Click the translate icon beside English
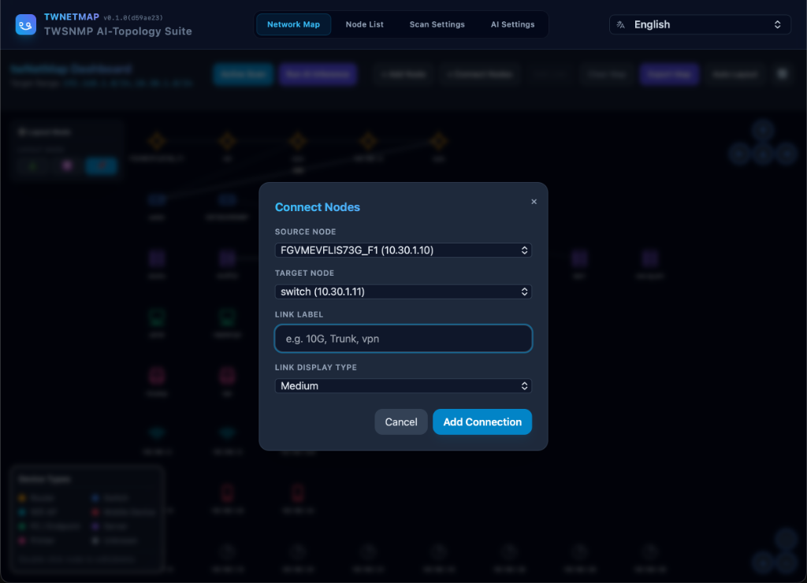 point(621,24)
